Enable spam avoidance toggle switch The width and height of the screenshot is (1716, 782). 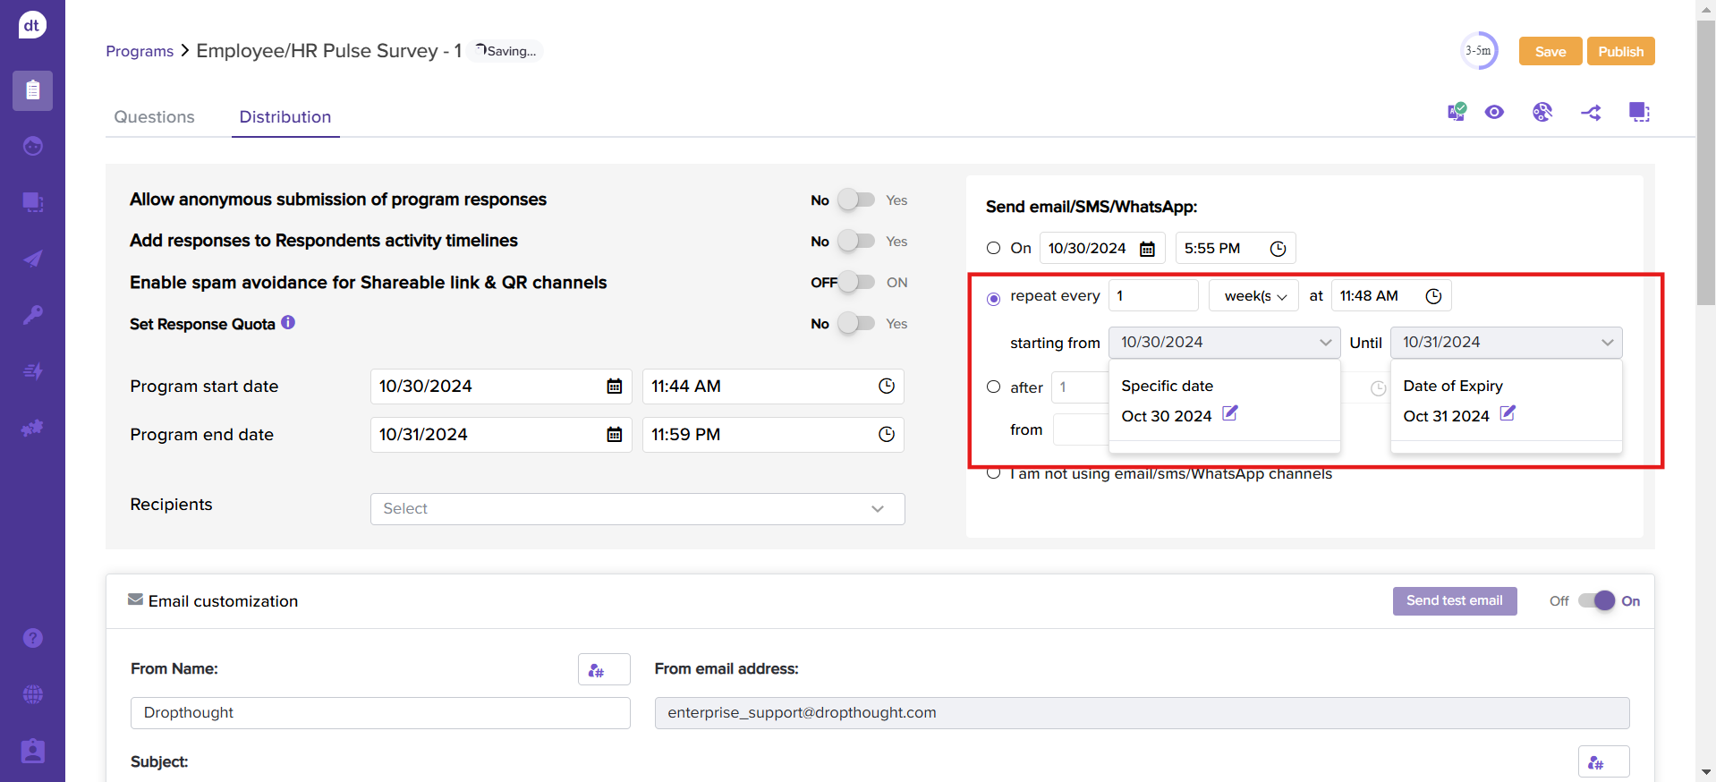(856, 282)
